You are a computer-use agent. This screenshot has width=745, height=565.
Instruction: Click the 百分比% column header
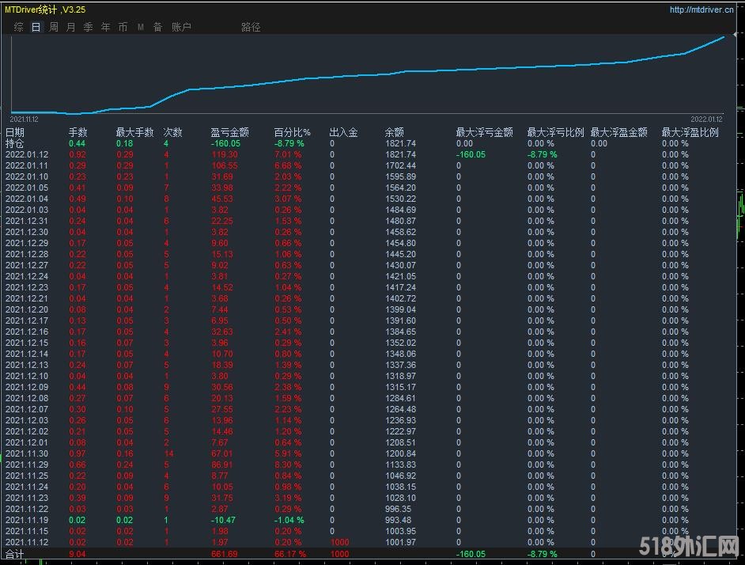pos(292,132)
